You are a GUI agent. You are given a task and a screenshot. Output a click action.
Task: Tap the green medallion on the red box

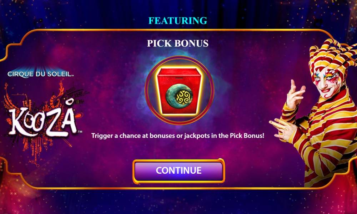point(179,96)
